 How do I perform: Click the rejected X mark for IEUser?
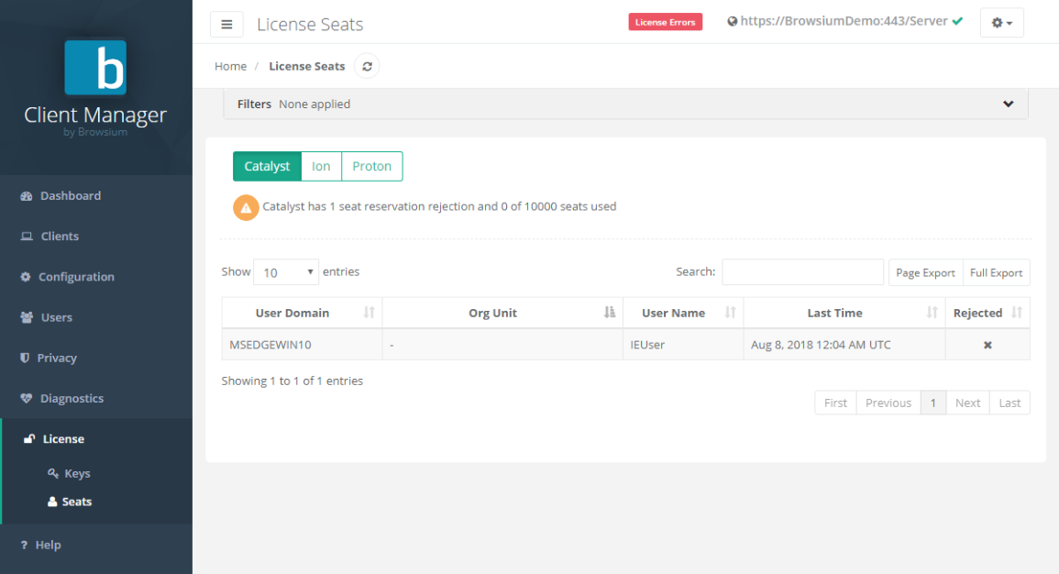(987, 345)
